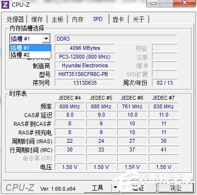The height and width of the screenshot is (195, 197).
Task: Click the JEDEC #6 column header
Action: 132,98
